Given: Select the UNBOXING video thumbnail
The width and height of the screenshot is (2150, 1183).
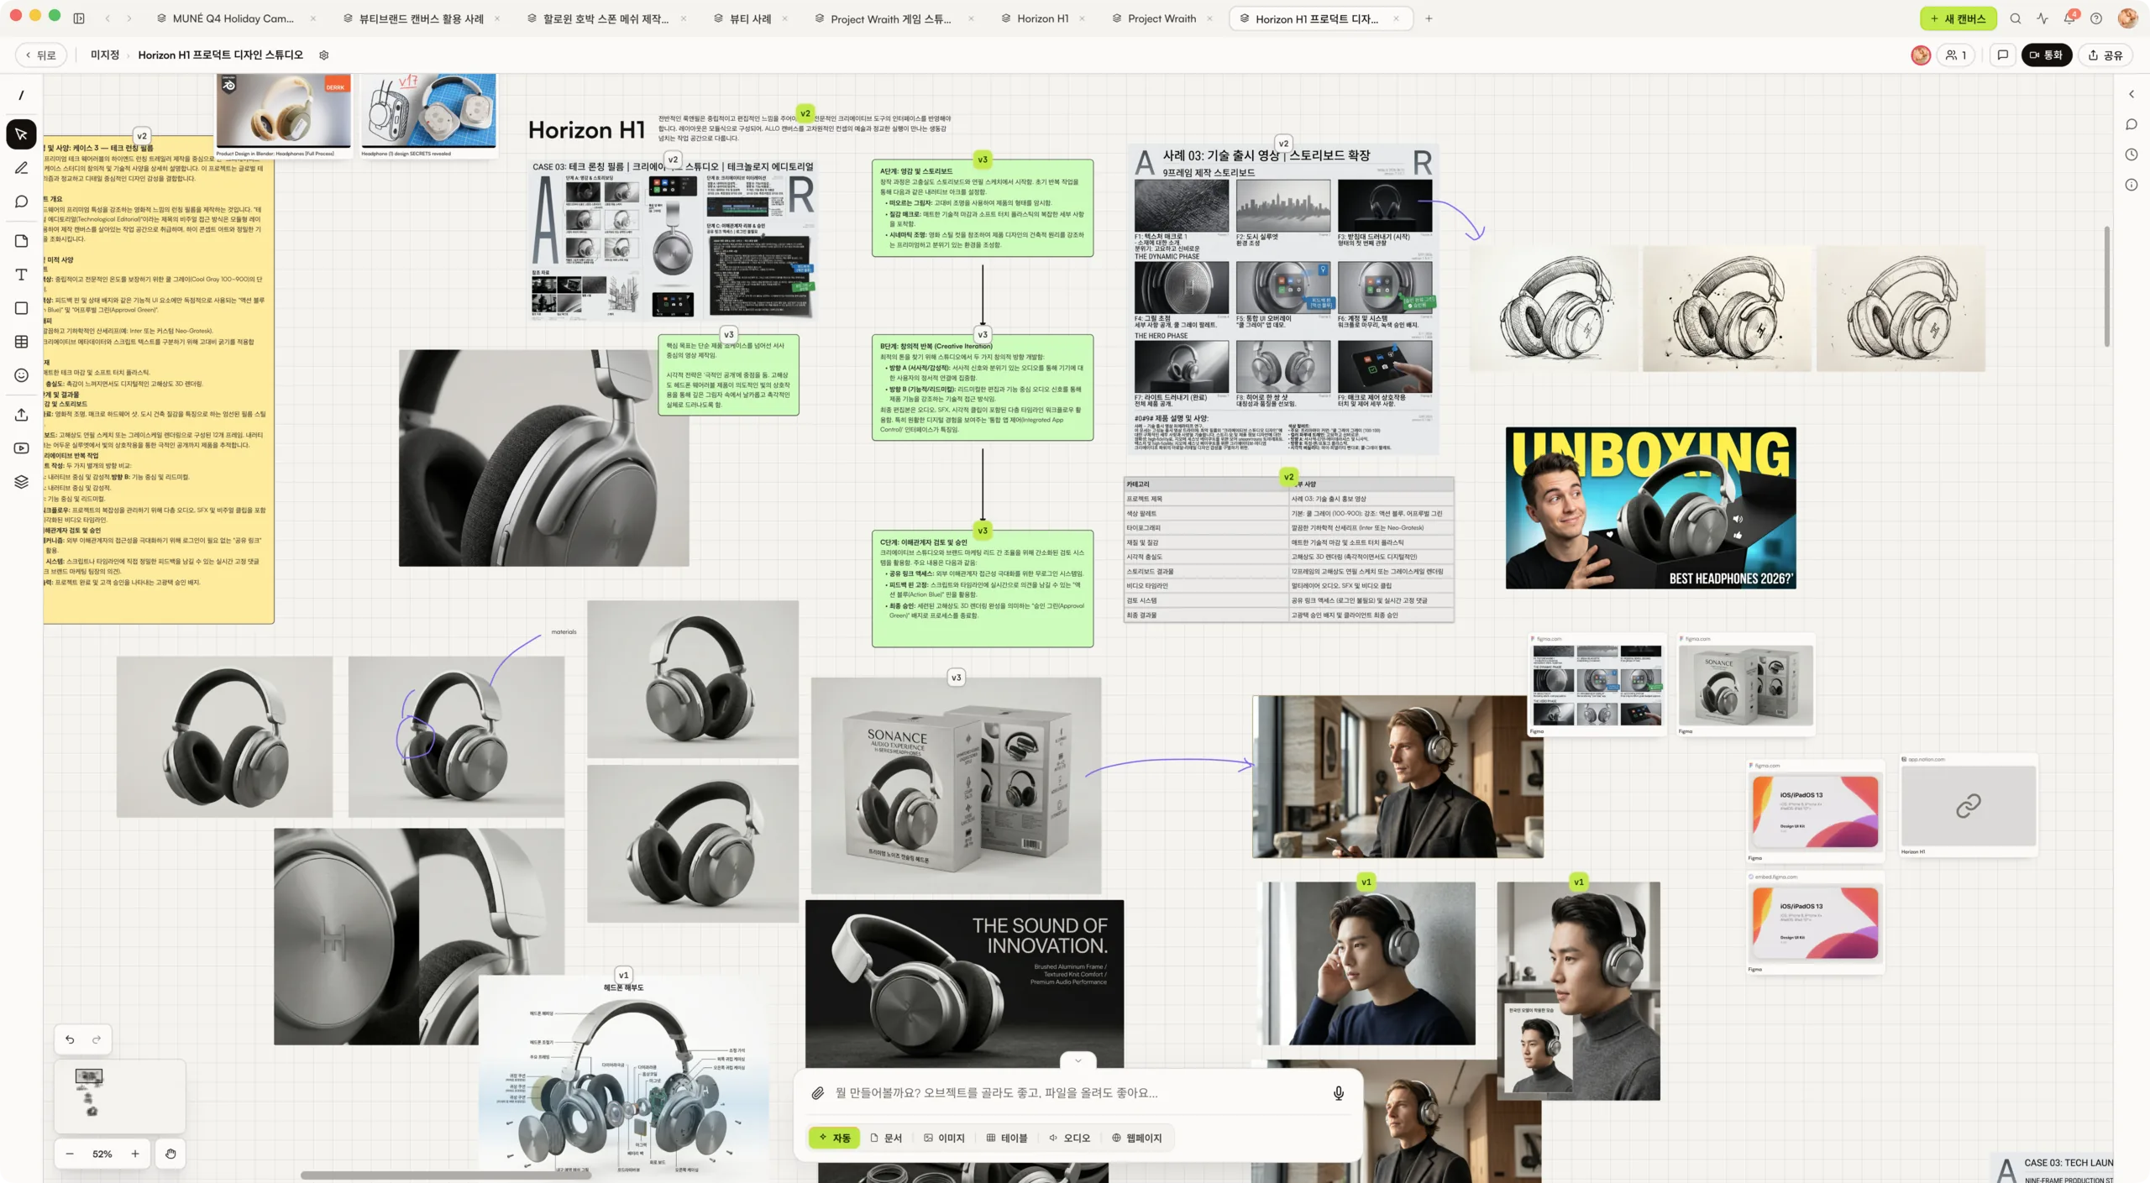Looking at the screenshot, I should pos(1650,508).
